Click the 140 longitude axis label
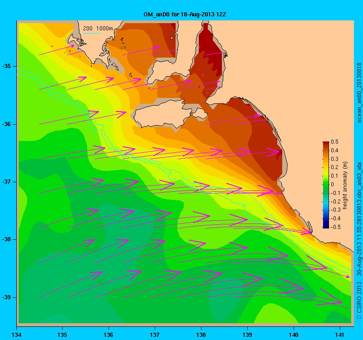This screenshot has width=363, height=340. [x=294, y=335]
